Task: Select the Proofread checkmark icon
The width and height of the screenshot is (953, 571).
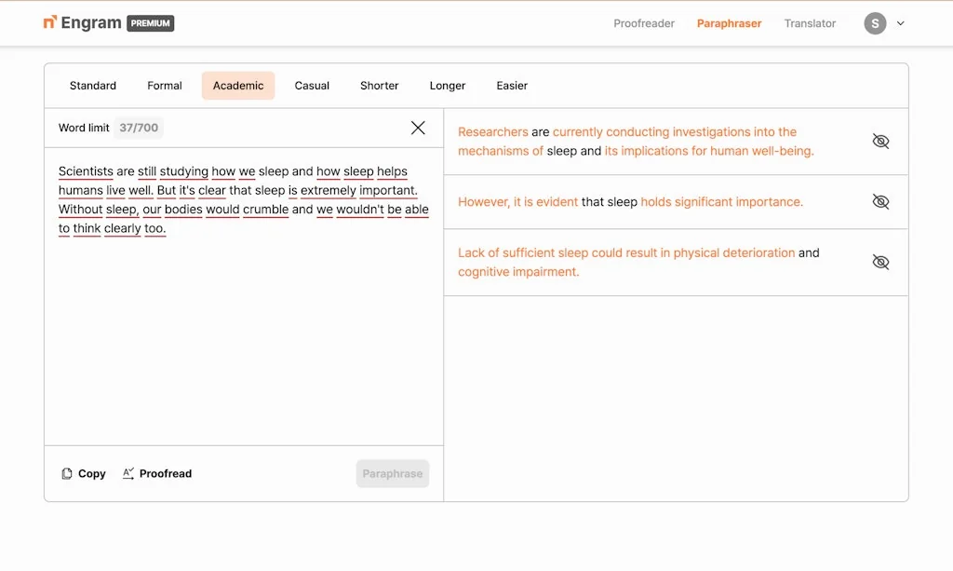Action: (128, 473)
